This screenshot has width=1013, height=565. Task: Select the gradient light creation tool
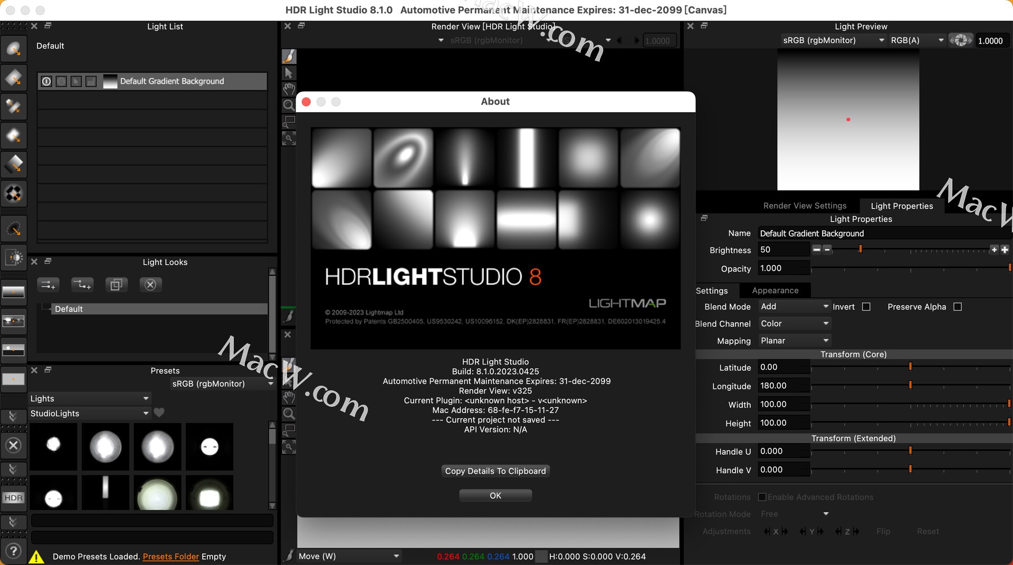[14, 164]
